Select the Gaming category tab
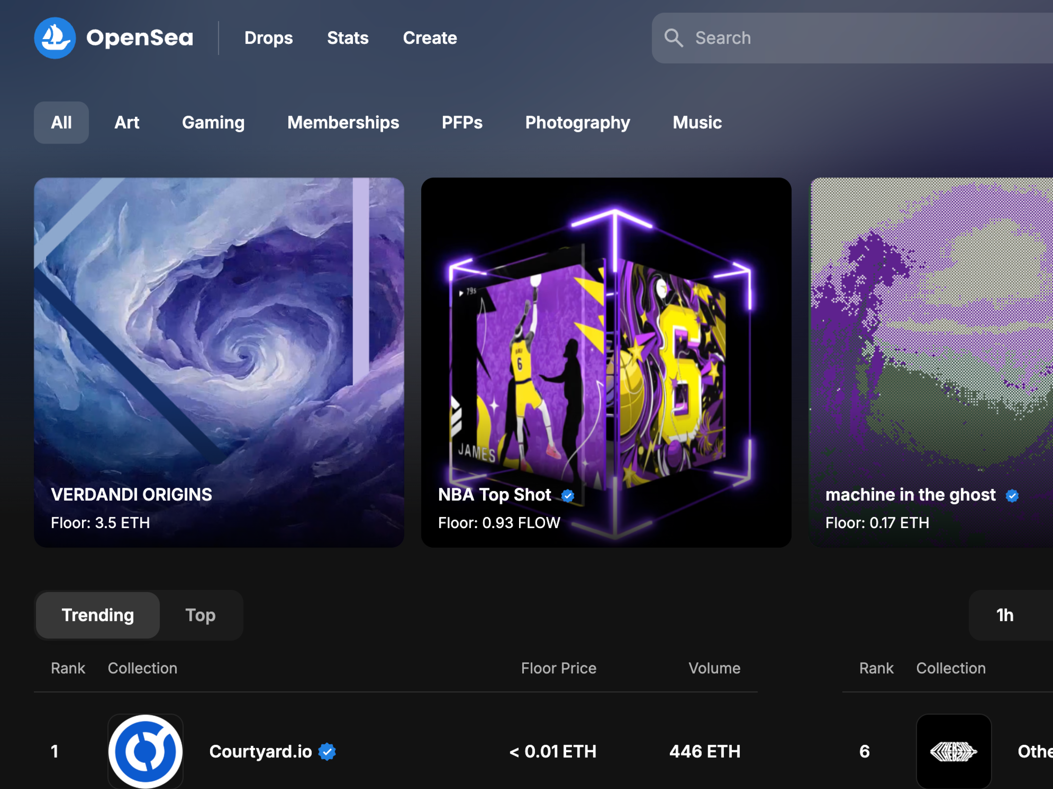 coord(213,123)
